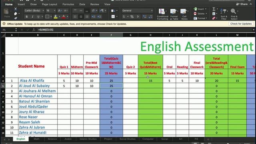Align cell text left
This screenshot has height=144, width=256.
[x=75, y=17]
